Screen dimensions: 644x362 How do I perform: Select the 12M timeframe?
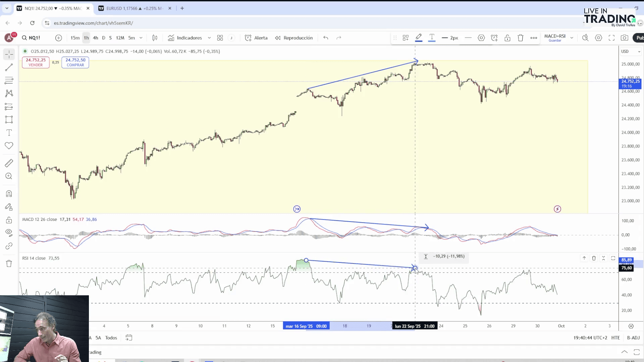click(x=120, y=38)
